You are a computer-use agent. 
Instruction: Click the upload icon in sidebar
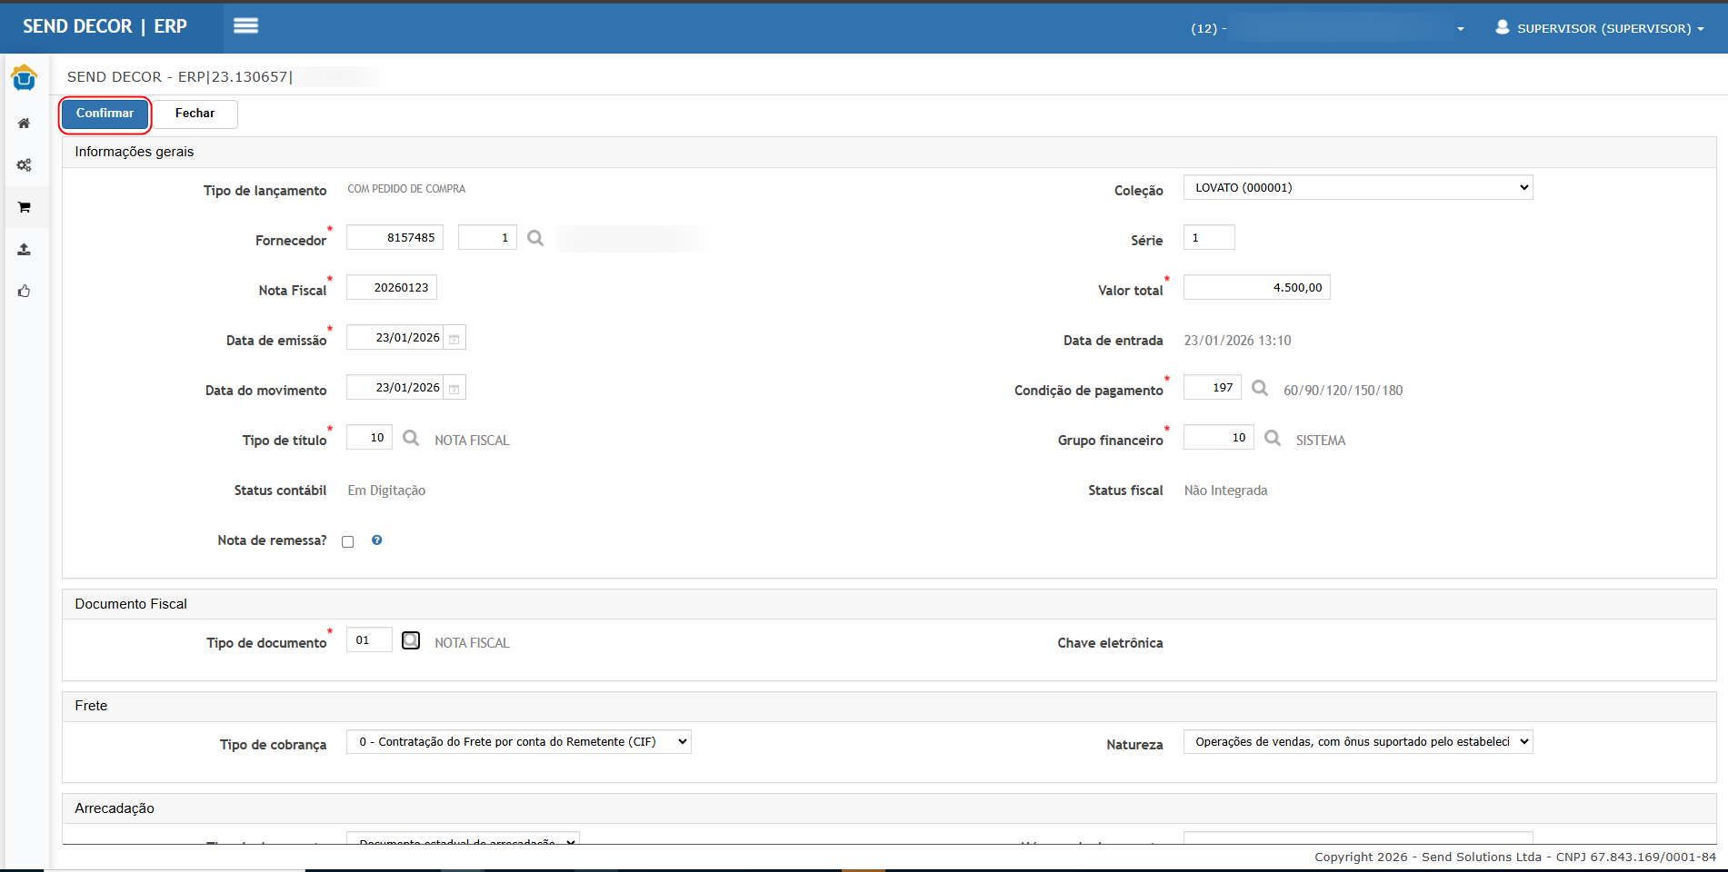25,249
